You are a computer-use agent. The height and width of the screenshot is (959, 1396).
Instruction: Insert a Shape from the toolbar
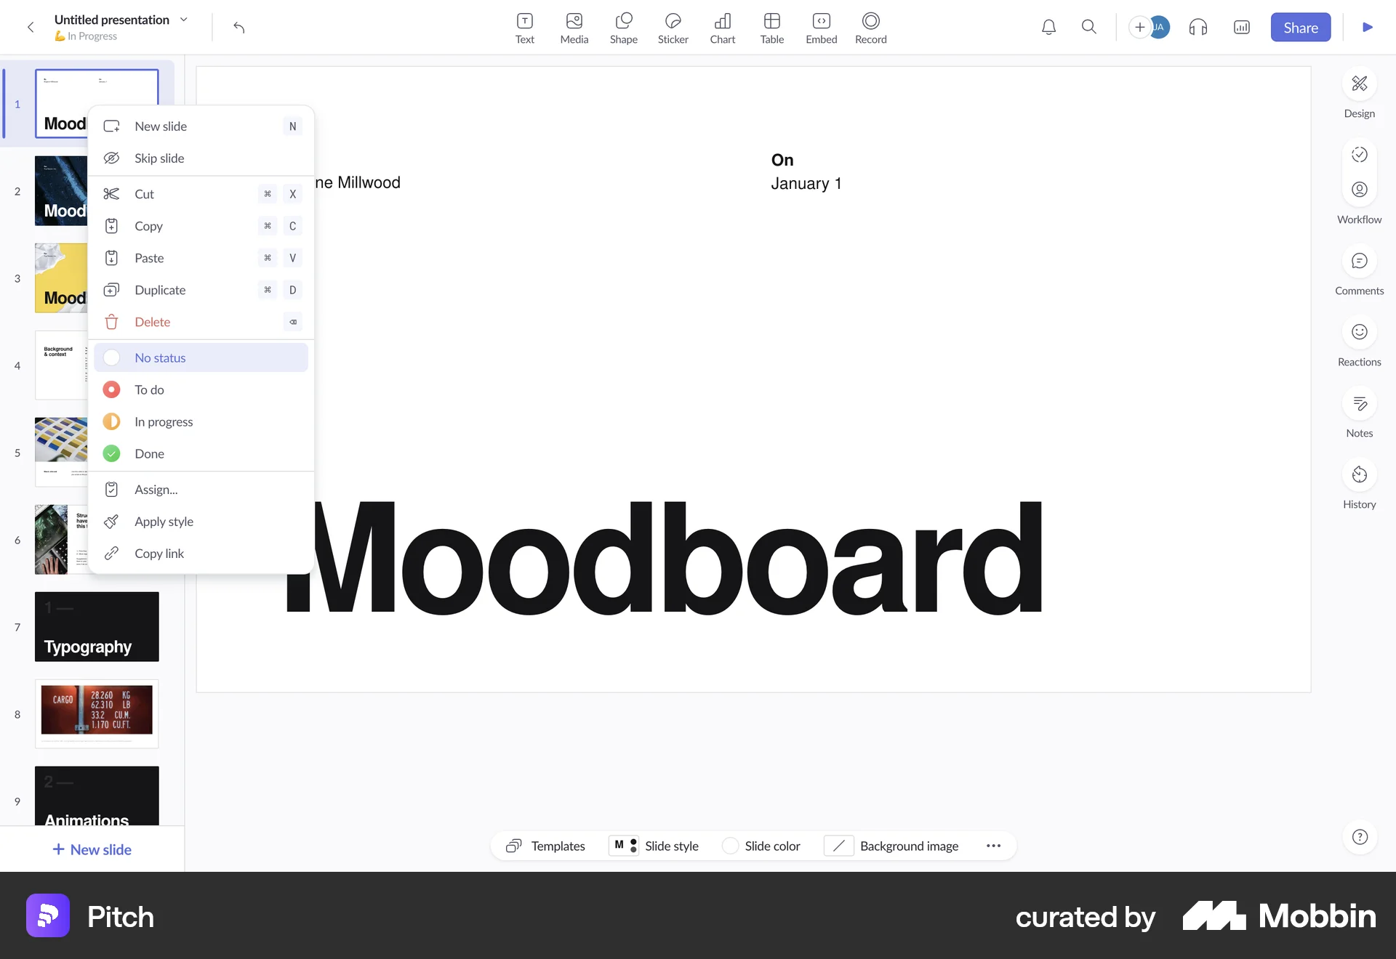coord(622,27)
